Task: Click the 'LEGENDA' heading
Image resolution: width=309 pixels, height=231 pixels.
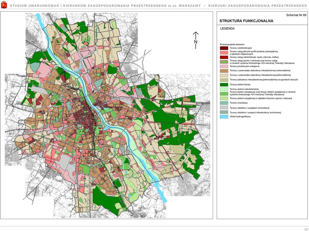Action: point(228,28)
